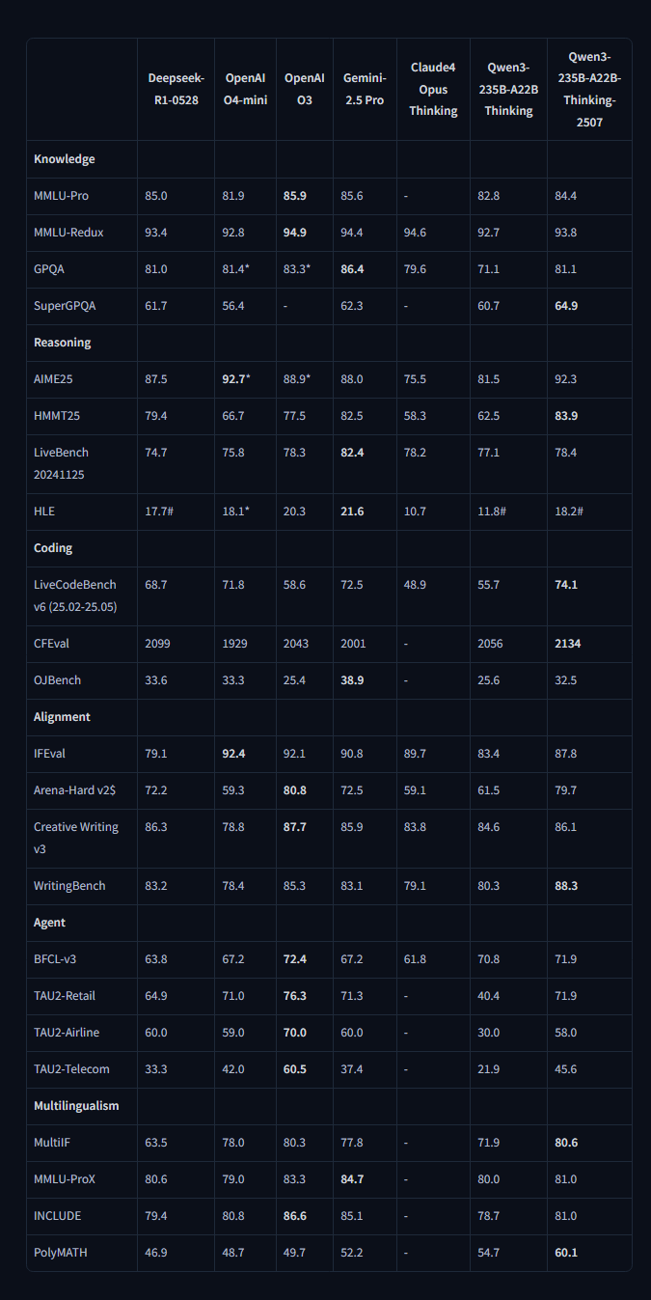651x1300 pixels.
Task: Click the Qwen3-235B-A22B-Thinking-2507 column header
Action: 589,90
